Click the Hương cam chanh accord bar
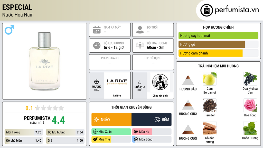This screenshot has height=148, width=263. (218, 53)
